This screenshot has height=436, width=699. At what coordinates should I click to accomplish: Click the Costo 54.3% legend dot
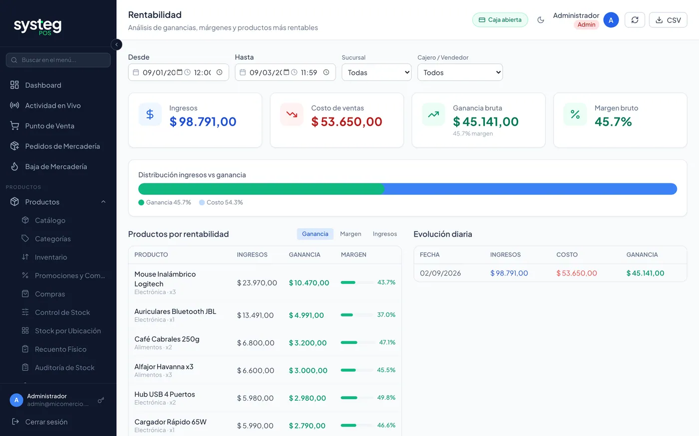202,202
